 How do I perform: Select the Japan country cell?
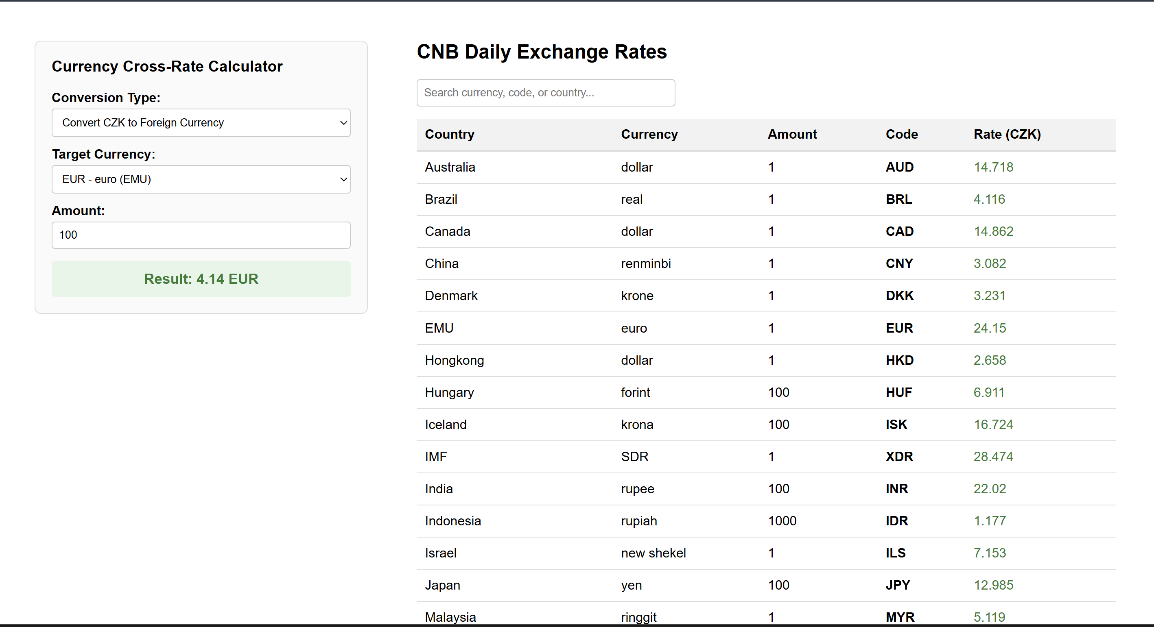pos(443,586)
